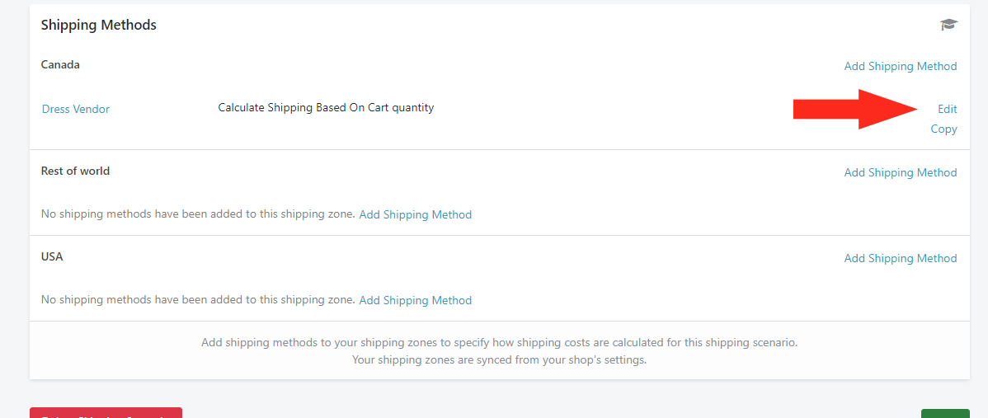Open the Dress Vendor shipping method

[76, 109]
